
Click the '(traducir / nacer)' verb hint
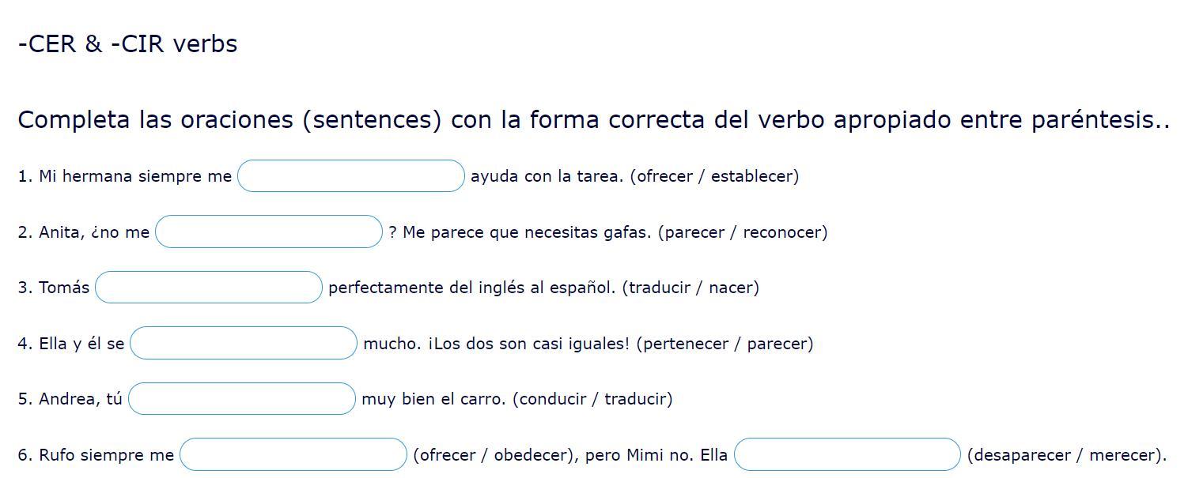pos(690,288)
